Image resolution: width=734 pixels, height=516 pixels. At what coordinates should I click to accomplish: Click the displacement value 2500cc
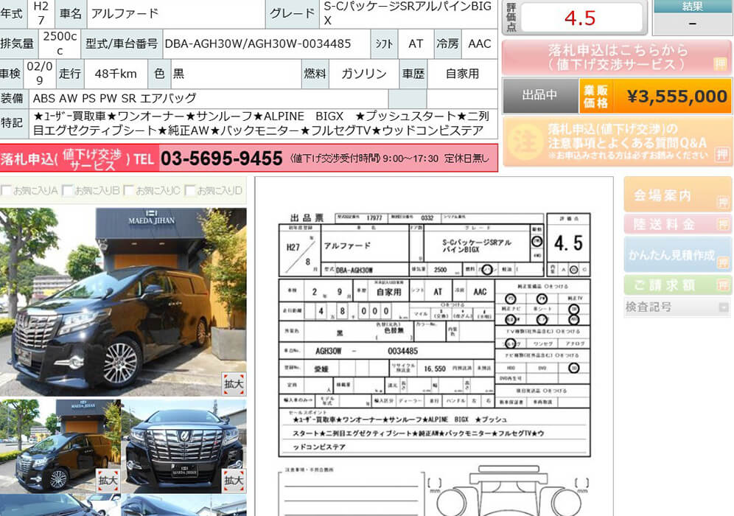click(60, 43)
